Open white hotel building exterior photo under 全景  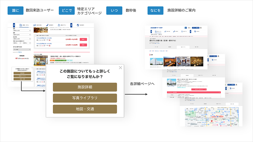[x=156, y=62]
